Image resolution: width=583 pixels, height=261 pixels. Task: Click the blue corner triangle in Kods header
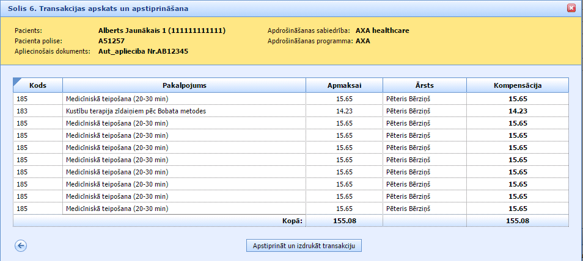click(x=16, y=81)
